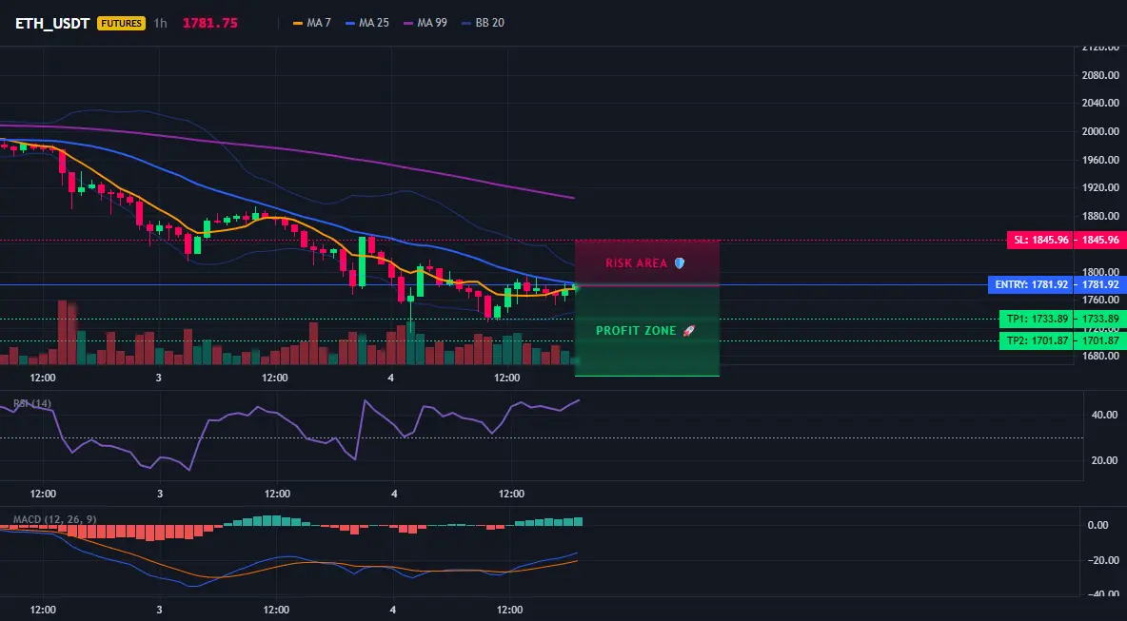Toggle the MA 7 indicator legend
This screenshot has height=621, width=1127.
[x=312, y=23]
